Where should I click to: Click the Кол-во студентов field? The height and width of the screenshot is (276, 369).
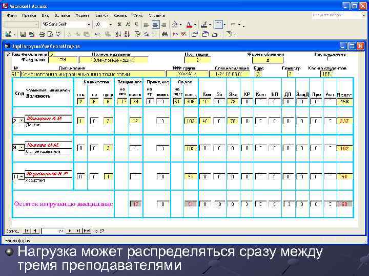point(327,74)
